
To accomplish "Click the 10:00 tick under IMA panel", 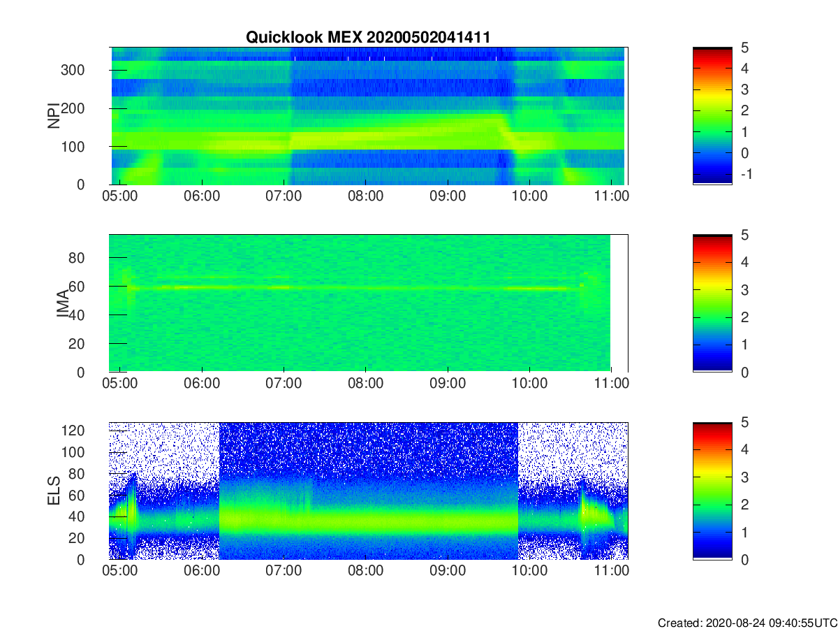I will tap(530, 384).
